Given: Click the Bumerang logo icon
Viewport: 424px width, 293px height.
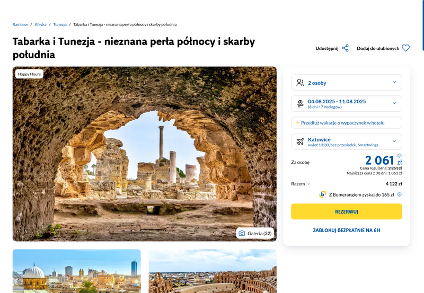Looking at the screenshot, I should click(x=322, y=194).
